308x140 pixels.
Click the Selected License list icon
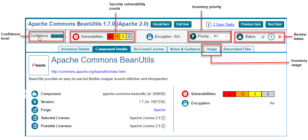pos(35,118)
